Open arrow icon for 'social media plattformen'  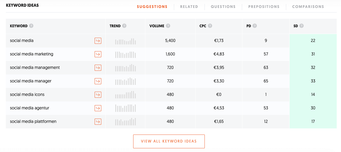98,122
